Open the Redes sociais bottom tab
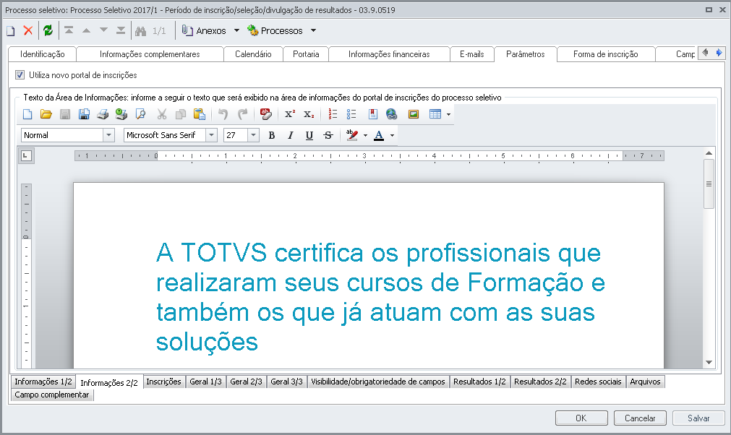This screenshot has width=731, height=435. click(x=598, y=382)
